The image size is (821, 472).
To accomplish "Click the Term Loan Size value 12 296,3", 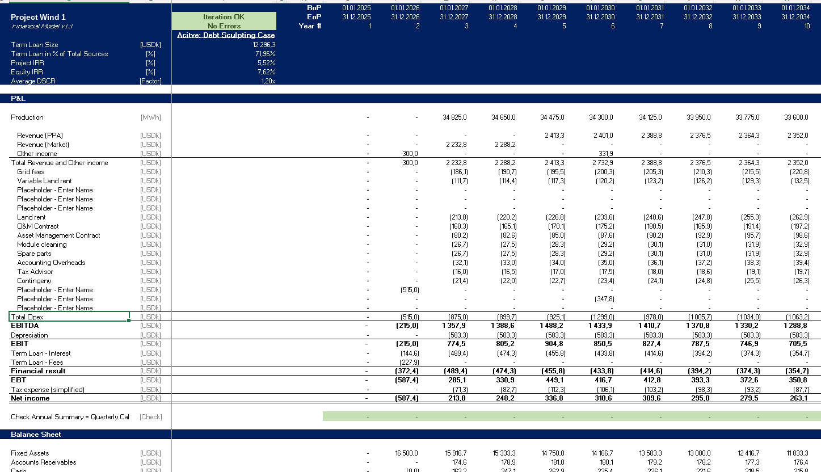I will click(x=264, y=45).
